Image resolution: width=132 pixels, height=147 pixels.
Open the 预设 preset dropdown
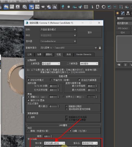click(x=58, y=35)
